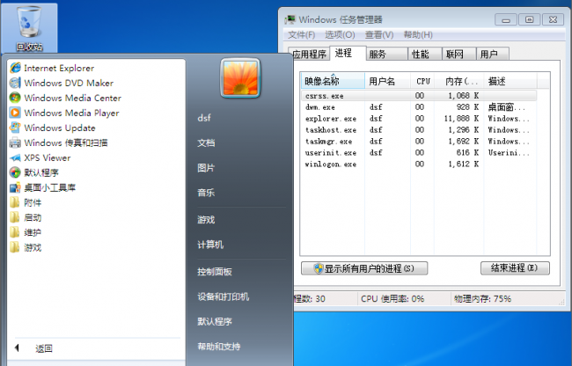Select the taskhost.exe process row

pyautogui.click(x=419, y=129)
